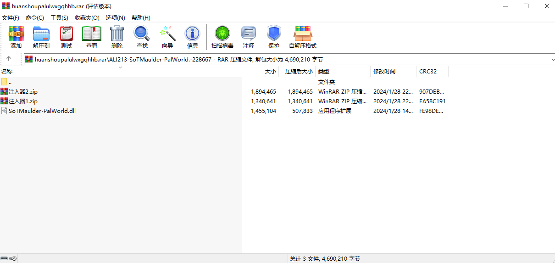This screenshot has width=555, height=263.
Task: Open the Favorites (收藏夹) menu
Action: [x=87, y=17]
